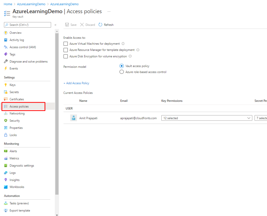Click the Search (Ctrl+/) input field

coord(27,25)
